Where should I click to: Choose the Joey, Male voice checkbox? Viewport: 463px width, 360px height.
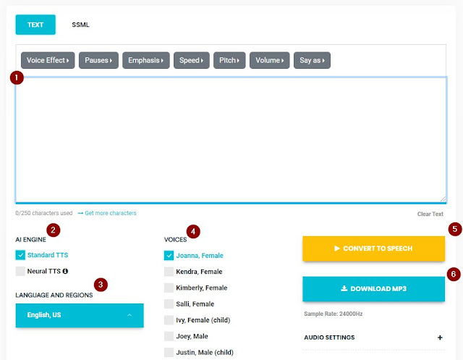point(169,336)
